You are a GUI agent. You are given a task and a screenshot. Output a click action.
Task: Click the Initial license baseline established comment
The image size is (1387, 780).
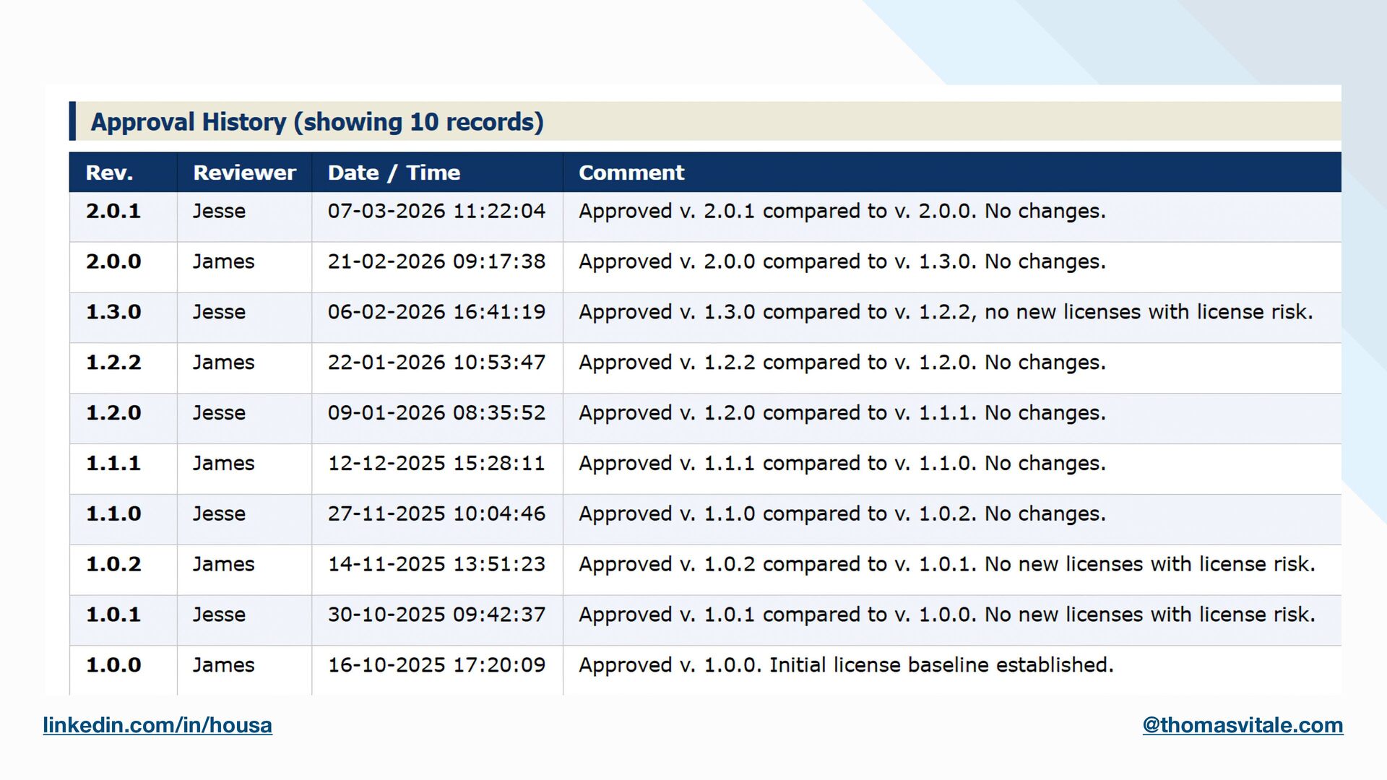pyautogui.click(x=846, y=665)
